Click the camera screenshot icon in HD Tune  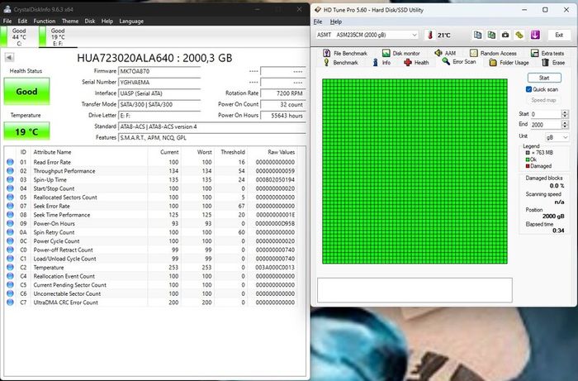point(505,35)
